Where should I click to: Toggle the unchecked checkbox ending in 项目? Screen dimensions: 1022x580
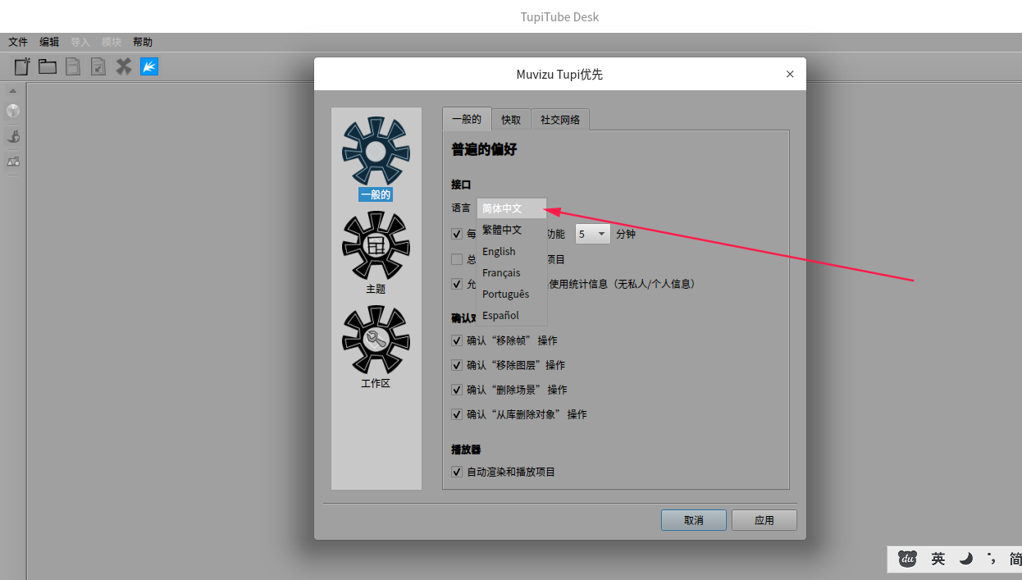tap(457, 259)
